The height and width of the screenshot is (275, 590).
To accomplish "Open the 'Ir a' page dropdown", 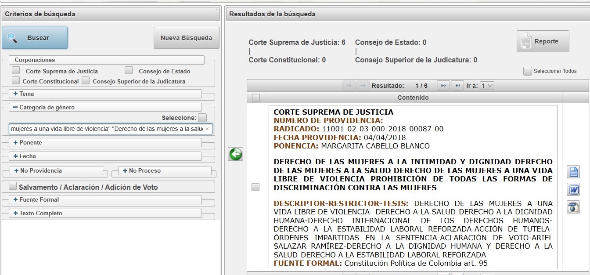I will (487, 86).
